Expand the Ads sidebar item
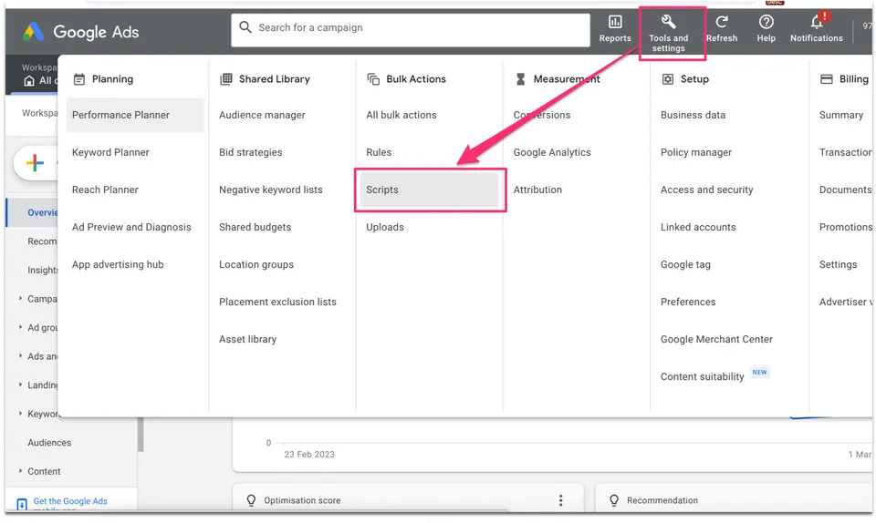Screen dimensions: 876x523 21,355
